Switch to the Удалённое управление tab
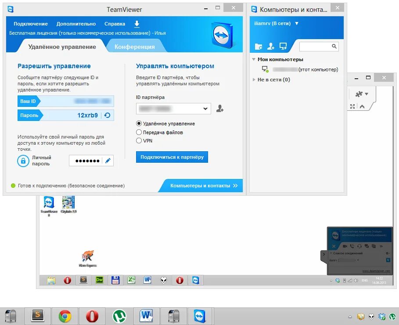 point(62,47)
